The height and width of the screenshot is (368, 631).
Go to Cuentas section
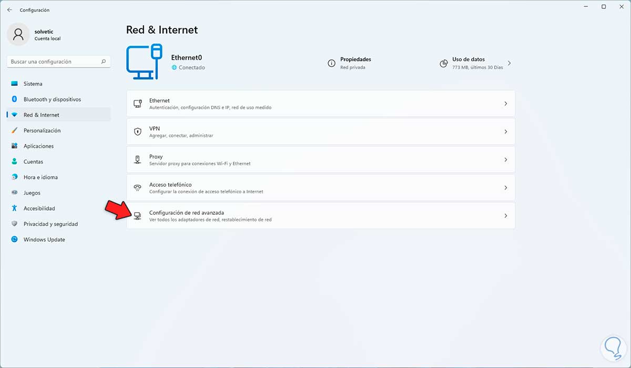click(59, 162)
